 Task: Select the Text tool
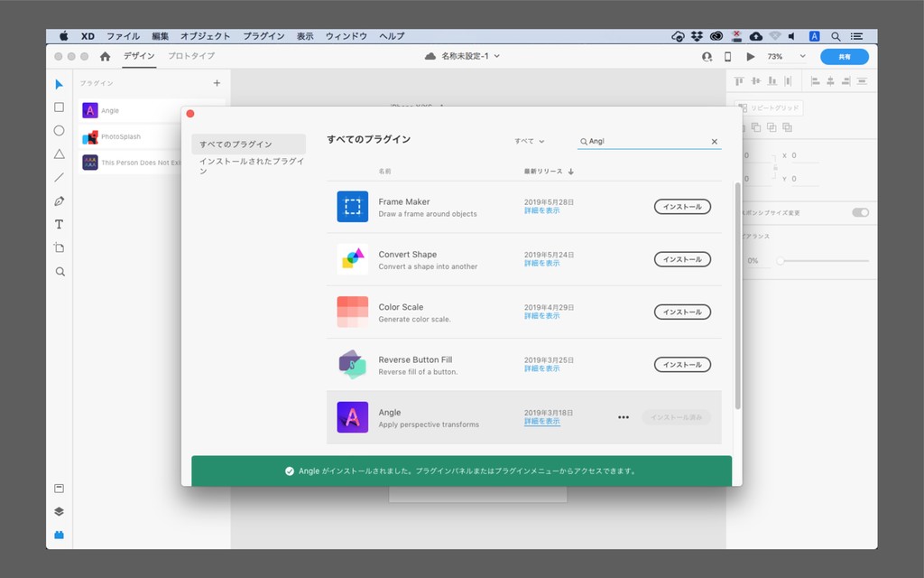click(59, 224)
